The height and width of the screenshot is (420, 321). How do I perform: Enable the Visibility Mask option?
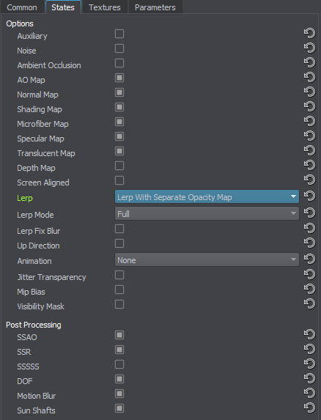(x=119, y=304)
